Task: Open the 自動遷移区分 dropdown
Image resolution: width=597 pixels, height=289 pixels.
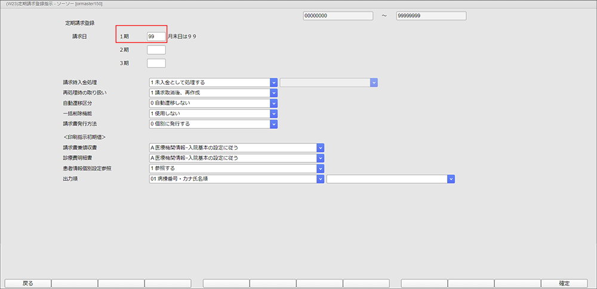Action: tap(274, 103)
